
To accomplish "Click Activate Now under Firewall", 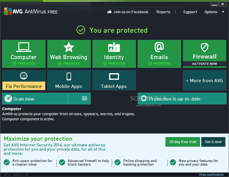I will click(x=205, y=64).
